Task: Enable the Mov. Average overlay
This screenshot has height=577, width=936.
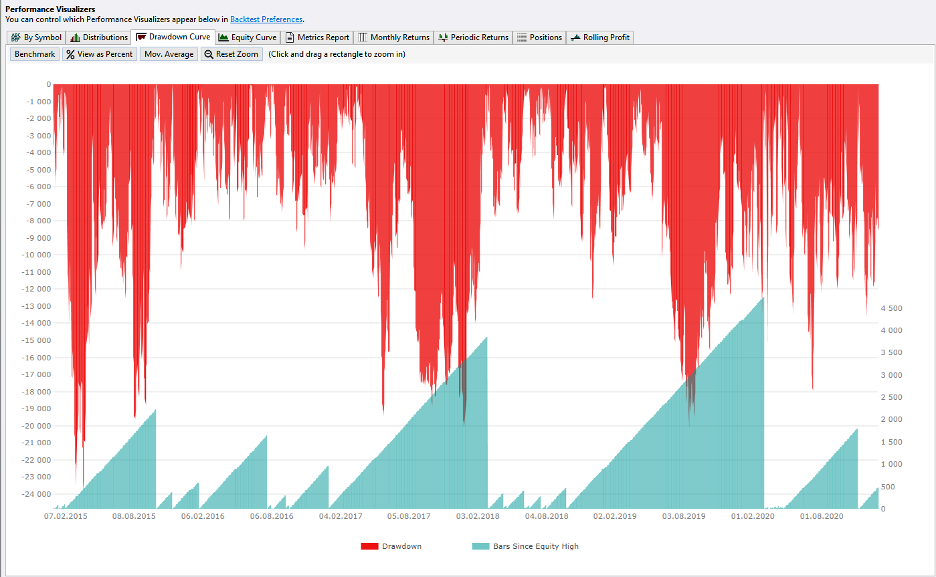Action: click(x=169, y=53)
